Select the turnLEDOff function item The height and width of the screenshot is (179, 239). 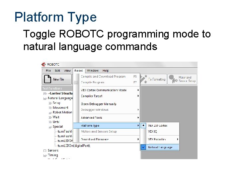[x=65, y=141]
